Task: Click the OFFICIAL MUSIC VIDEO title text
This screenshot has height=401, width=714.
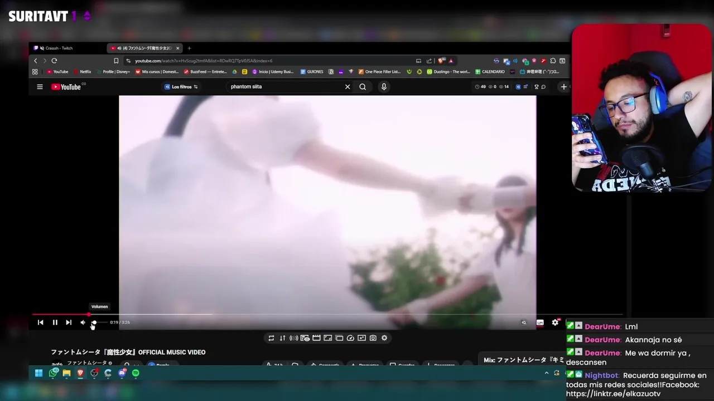Action: tap(172, 353)
